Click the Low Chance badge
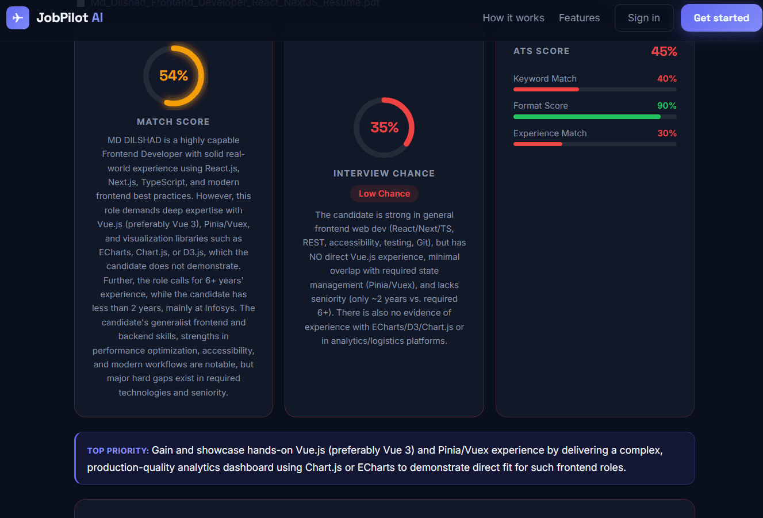 (384, 194)
